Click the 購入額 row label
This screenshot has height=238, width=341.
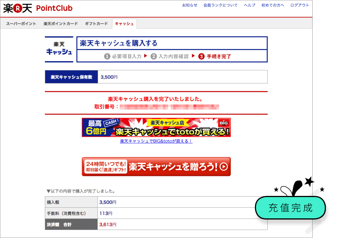71,202
